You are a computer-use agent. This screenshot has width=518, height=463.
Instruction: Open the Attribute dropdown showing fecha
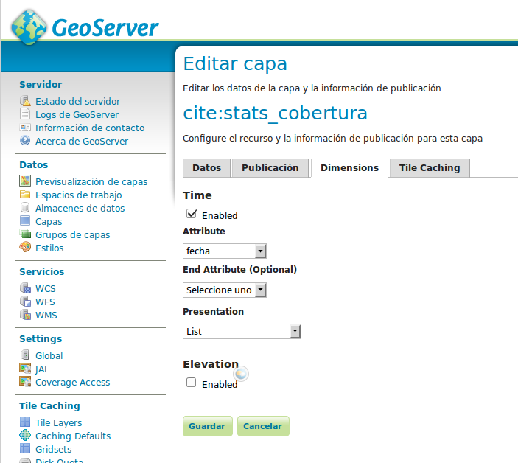point(224,251)
